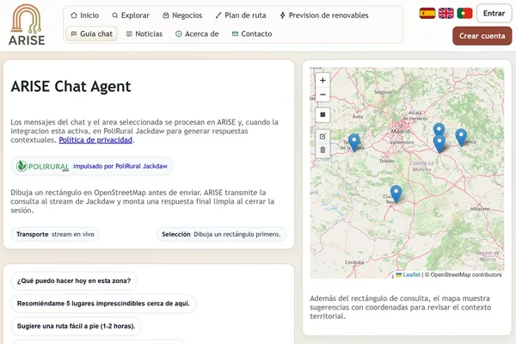Switch language to Portuguese flag

click(464, 14)
